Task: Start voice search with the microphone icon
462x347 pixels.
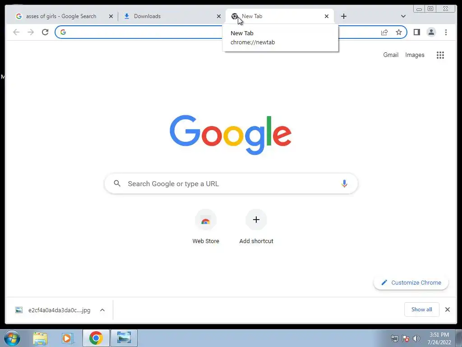Action: tap(344, 183)
